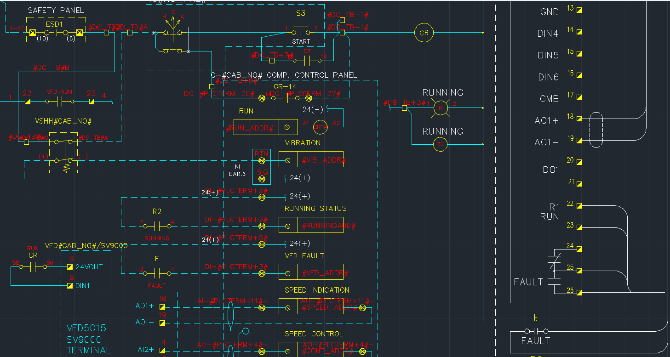Select the SPEED CONTROL heading
The image size is (670, 357).
314,334
